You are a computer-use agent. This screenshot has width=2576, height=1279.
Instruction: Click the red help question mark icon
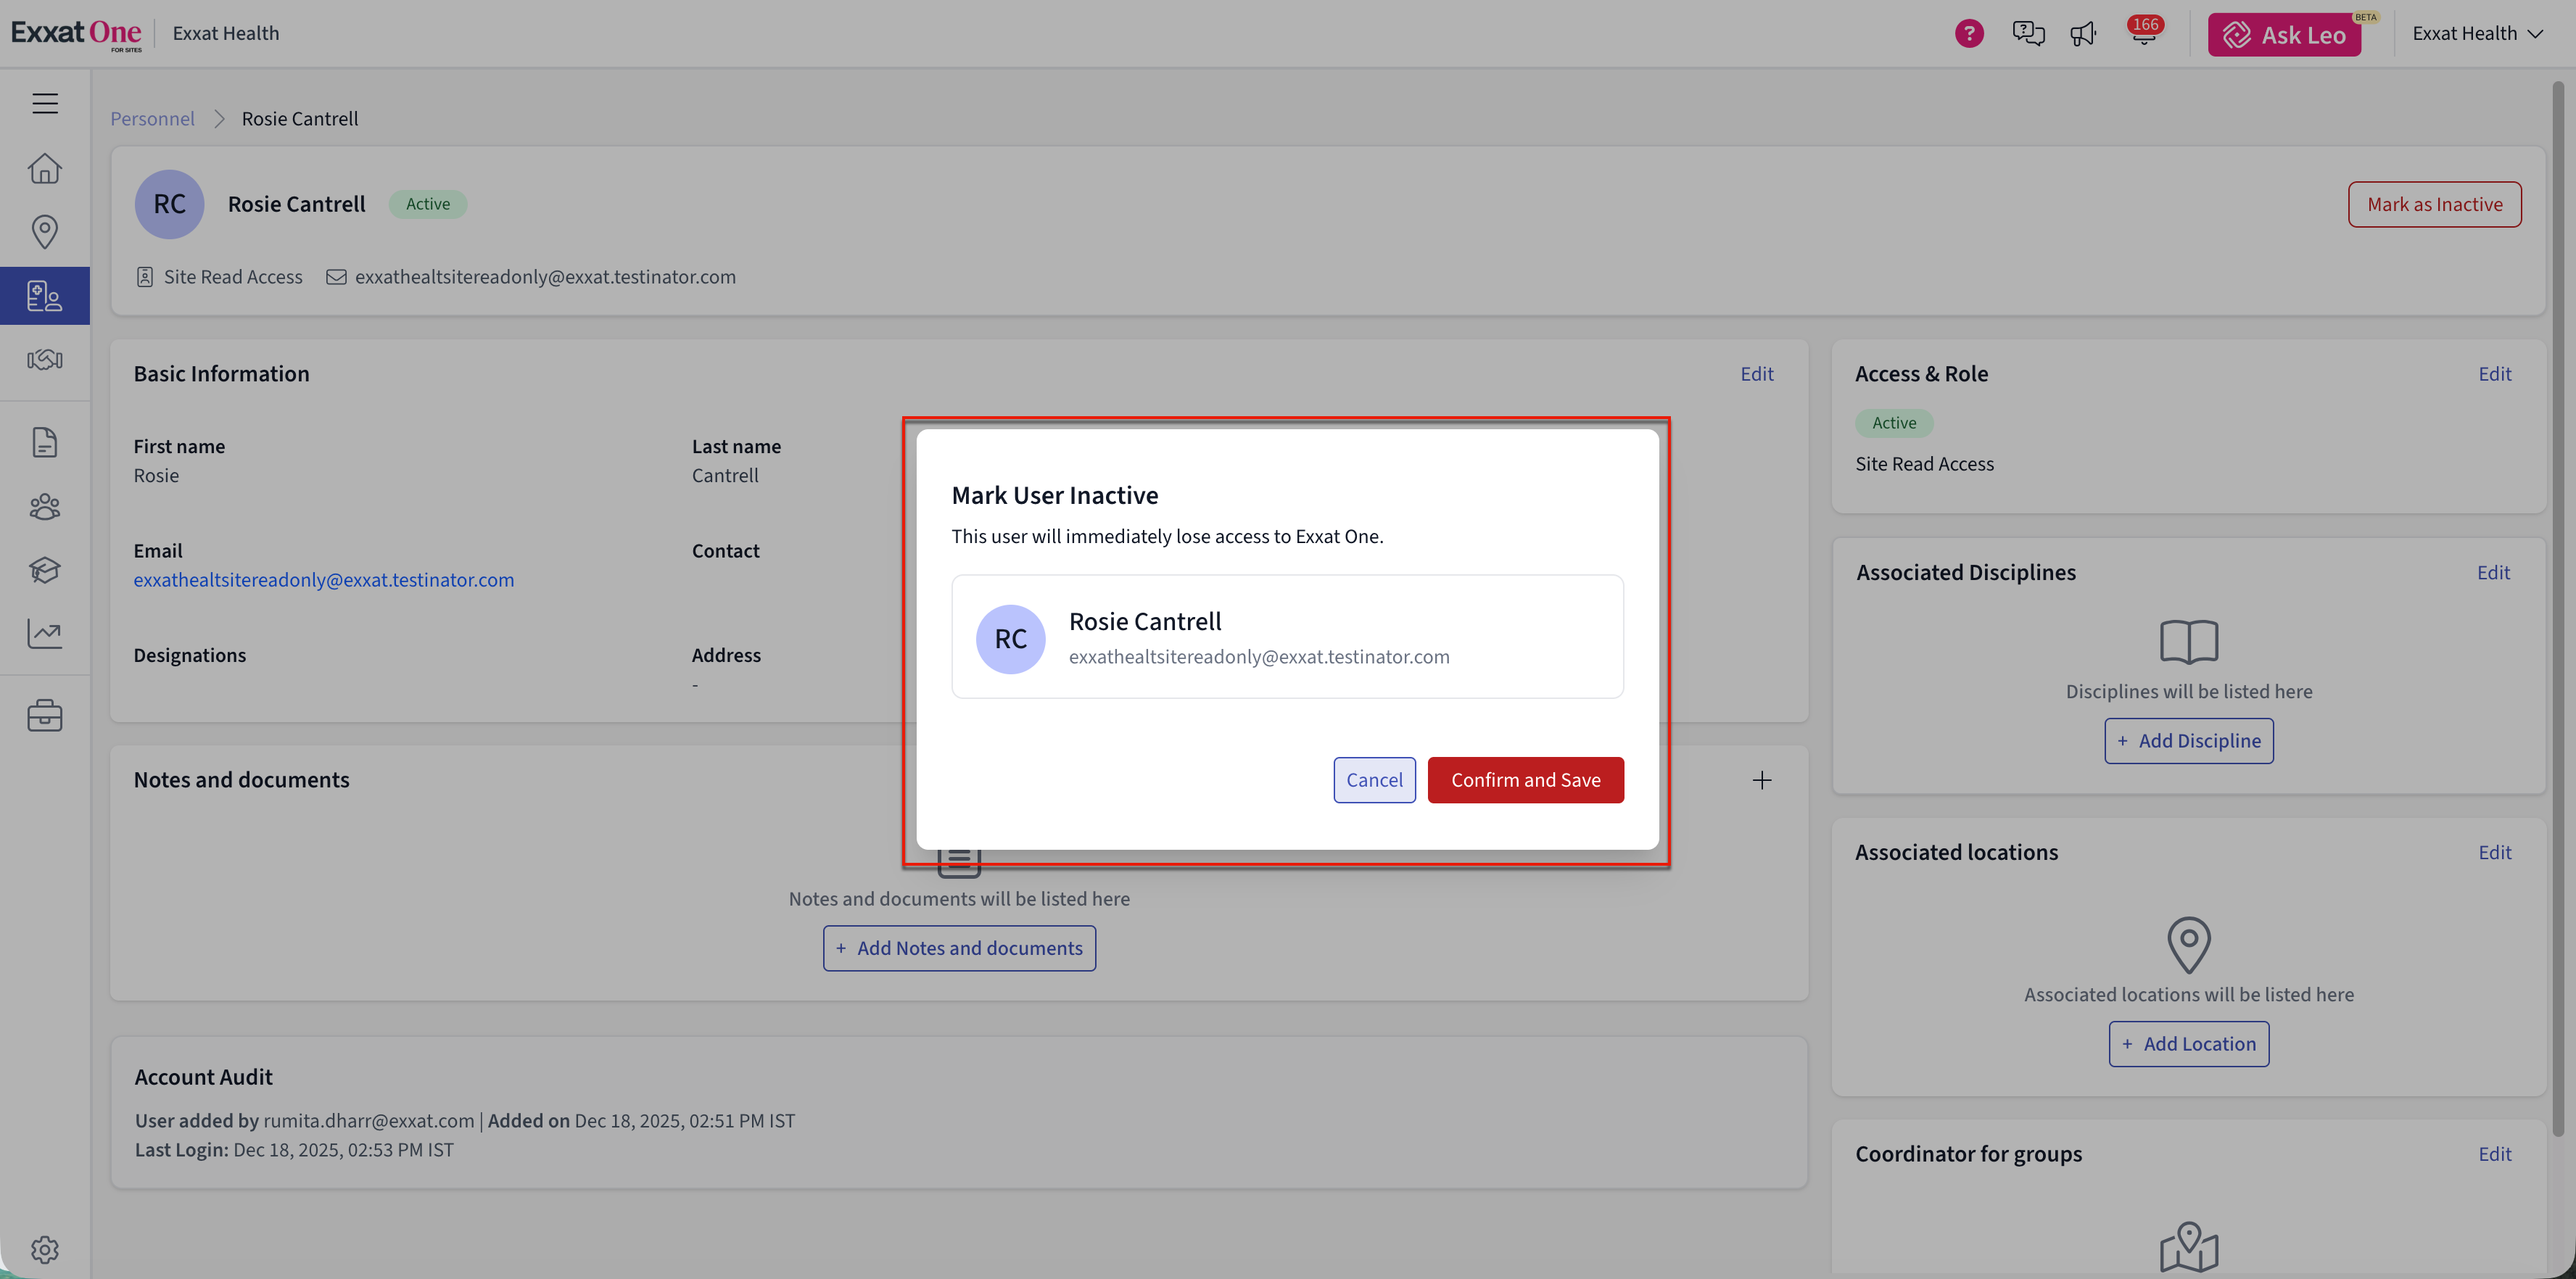click(1969, 34)
